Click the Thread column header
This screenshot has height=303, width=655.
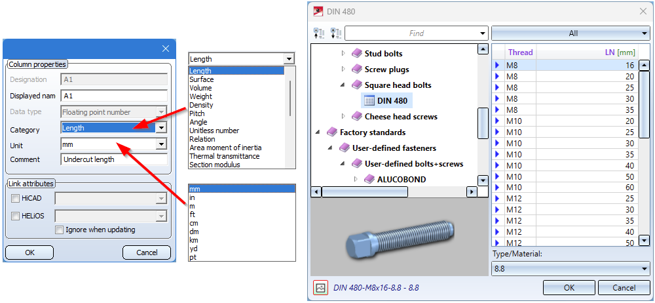[520, 52]
